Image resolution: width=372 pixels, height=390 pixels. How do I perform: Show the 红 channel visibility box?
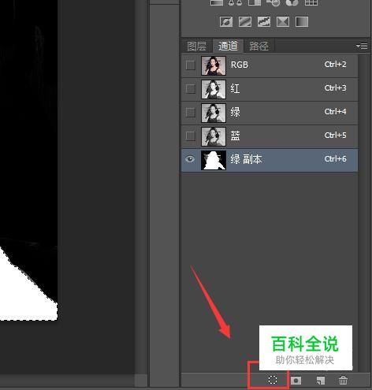click(x=191, y=89)
